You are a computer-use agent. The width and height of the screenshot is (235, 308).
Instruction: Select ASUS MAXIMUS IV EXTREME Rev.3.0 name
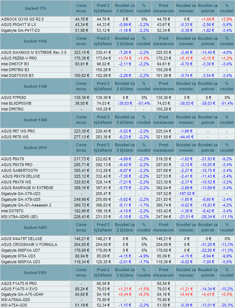click(x=34, y=52)
